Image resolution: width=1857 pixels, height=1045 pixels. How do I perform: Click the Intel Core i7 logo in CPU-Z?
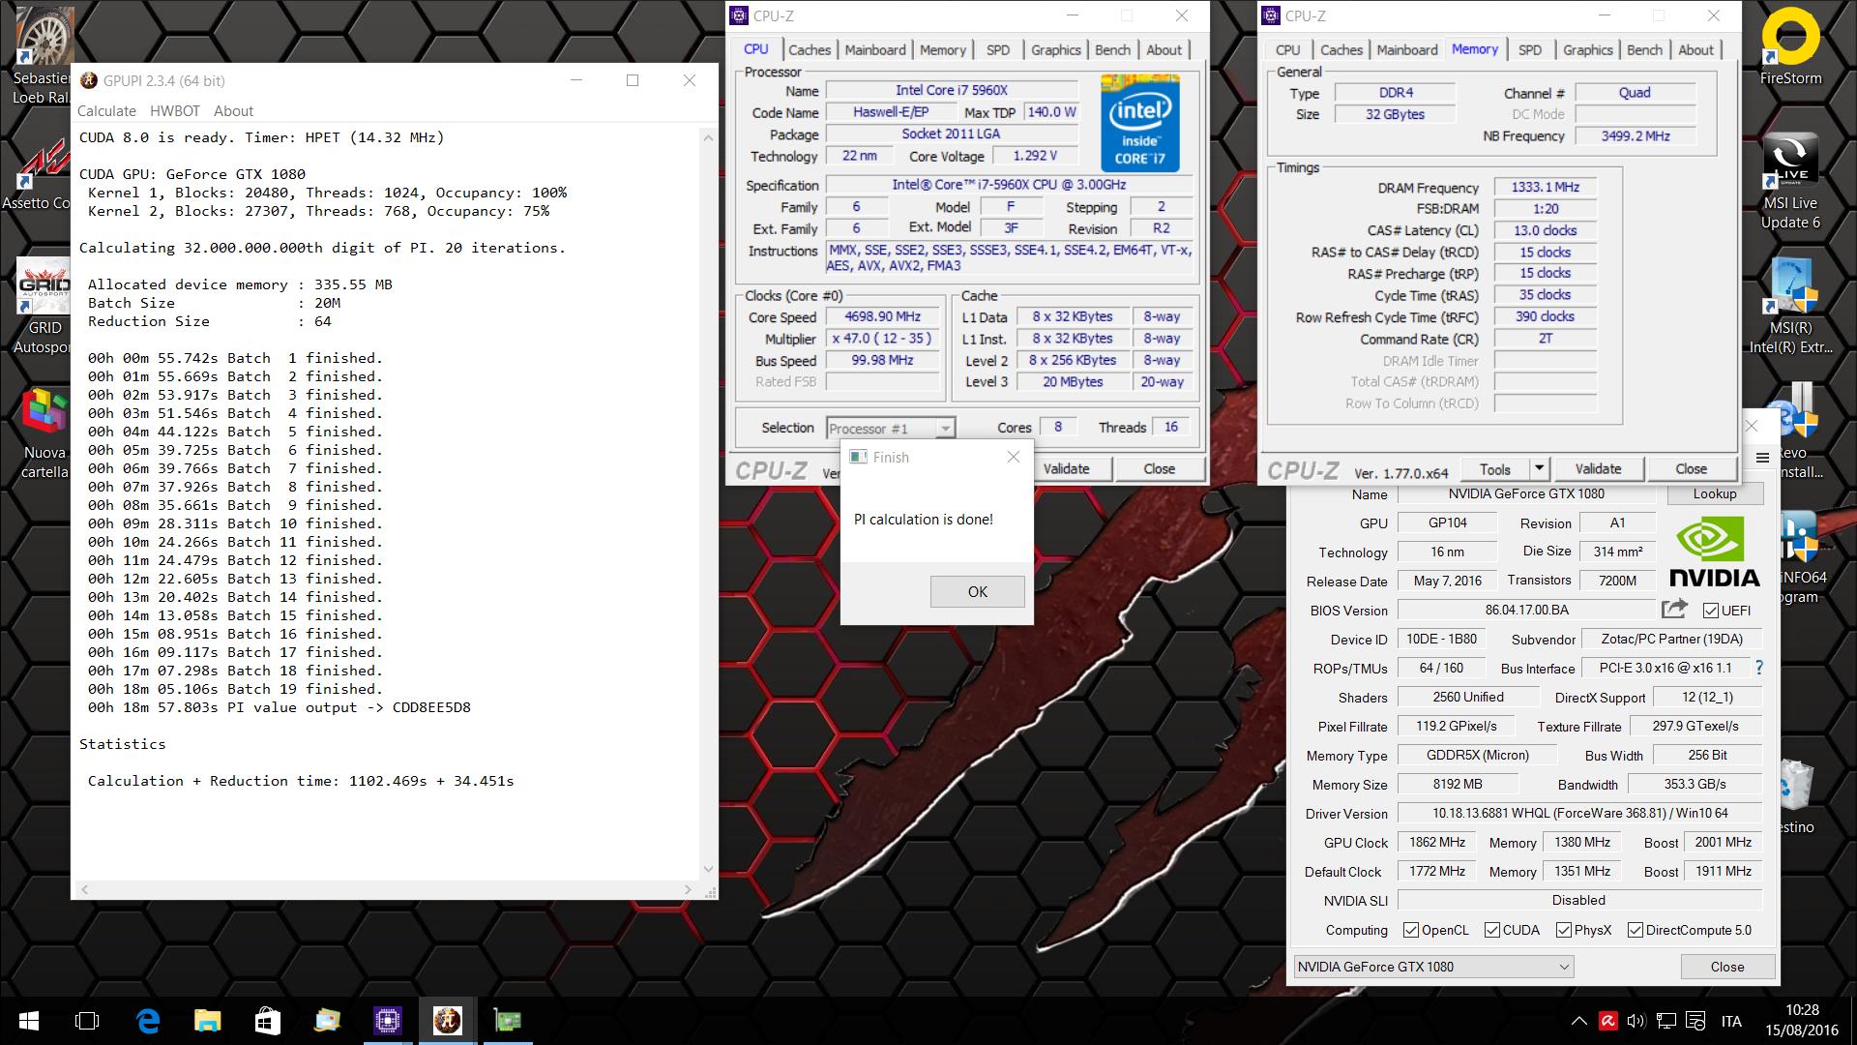pyautogui.click(x=1139, y=123)
